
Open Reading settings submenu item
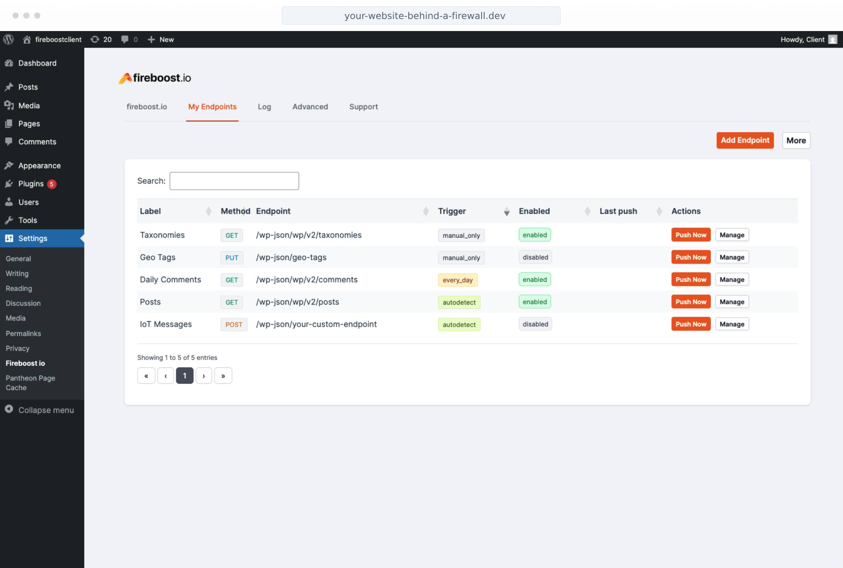19,288
